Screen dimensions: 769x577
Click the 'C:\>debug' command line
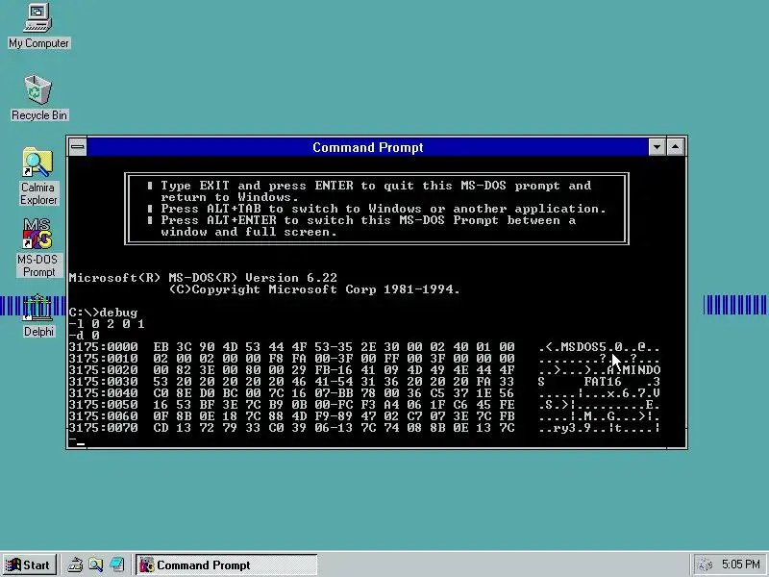[103, 313]
